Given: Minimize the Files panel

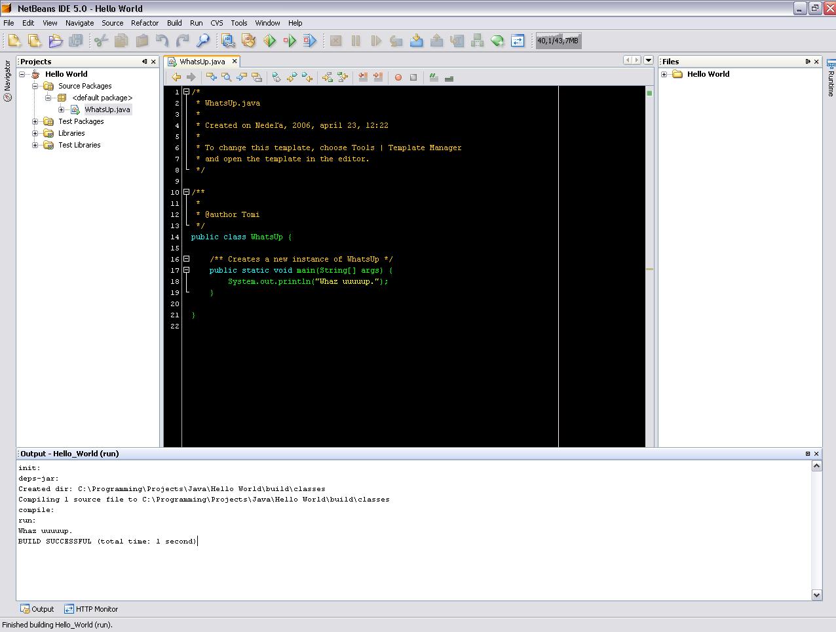Looking at the screenshot, I should pyautogui.click(x=807, y=62).
